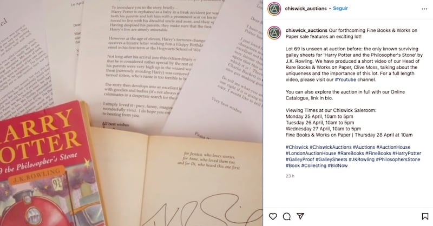Save post with the bookmark icon
This screenshot has width=433, height=226.
click(x=425, y=216)
